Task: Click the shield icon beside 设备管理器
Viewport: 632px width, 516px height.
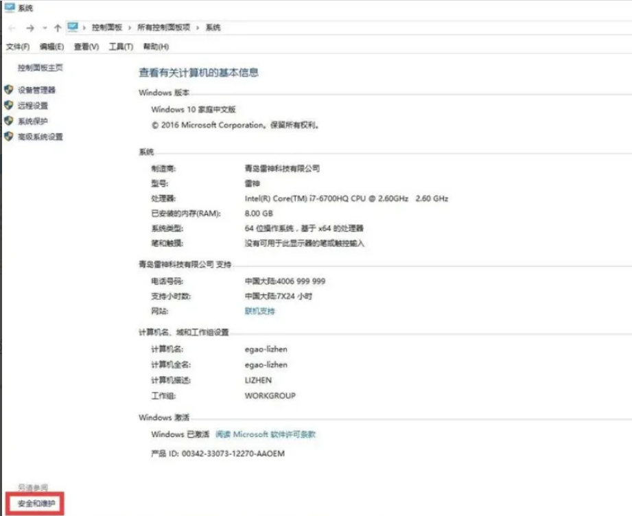Action: [7, 91]
